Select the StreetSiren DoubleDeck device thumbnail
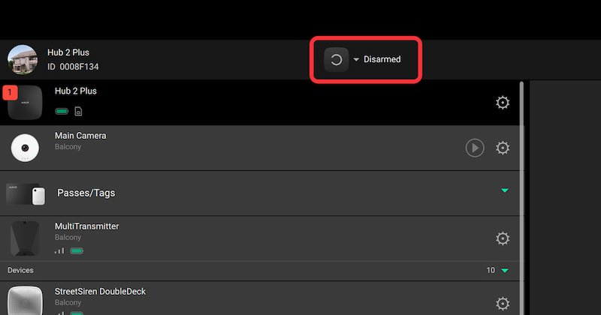This screenshot has width=601, height=315. click(26, 301)
